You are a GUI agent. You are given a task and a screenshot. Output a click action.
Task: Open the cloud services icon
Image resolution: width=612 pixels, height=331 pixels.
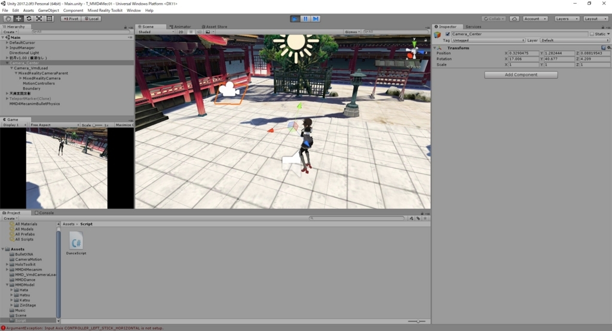[515, 18]
